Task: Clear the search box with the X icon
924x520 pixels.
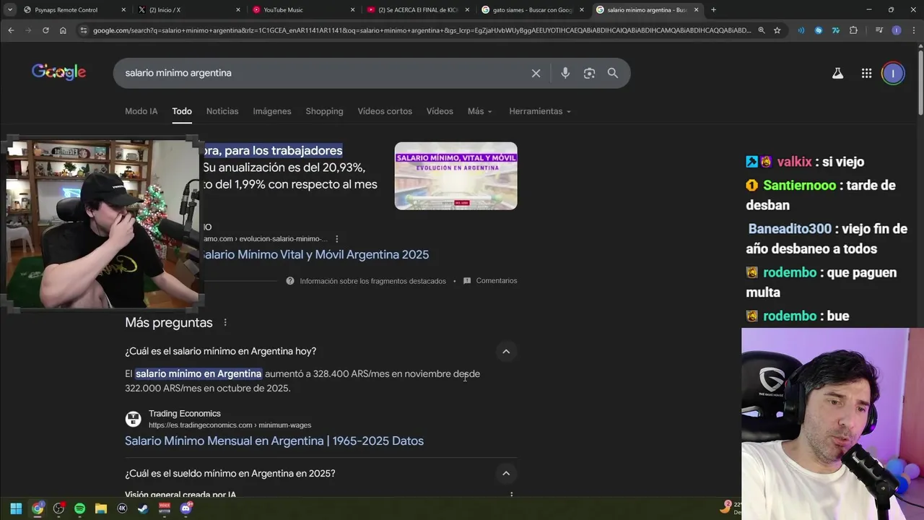Action: click(536, 73)
